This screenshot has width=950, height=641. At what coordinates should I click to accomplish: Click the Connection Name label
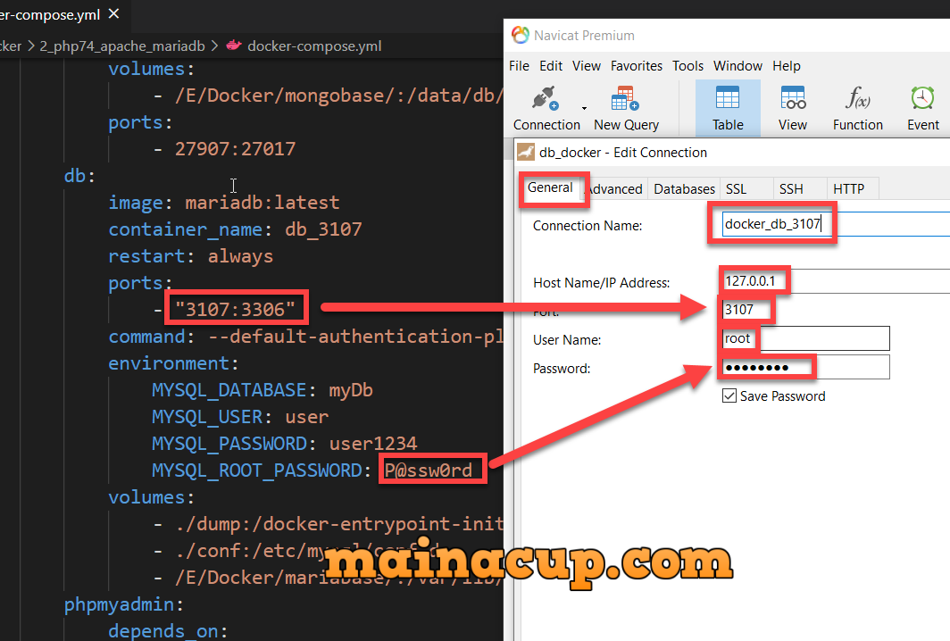click(x=587, y=225)
